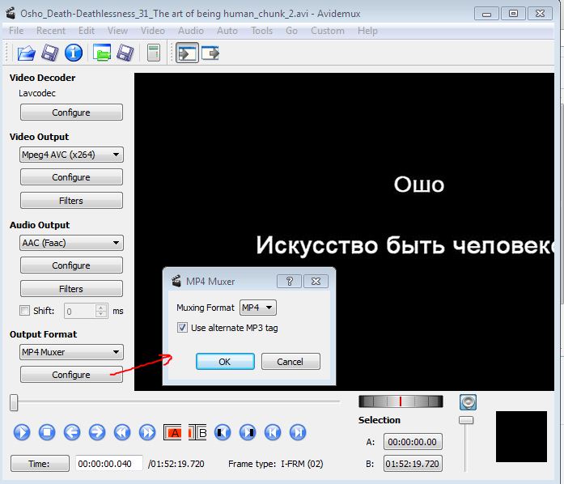Open the Tools menu

click(261, 31)
